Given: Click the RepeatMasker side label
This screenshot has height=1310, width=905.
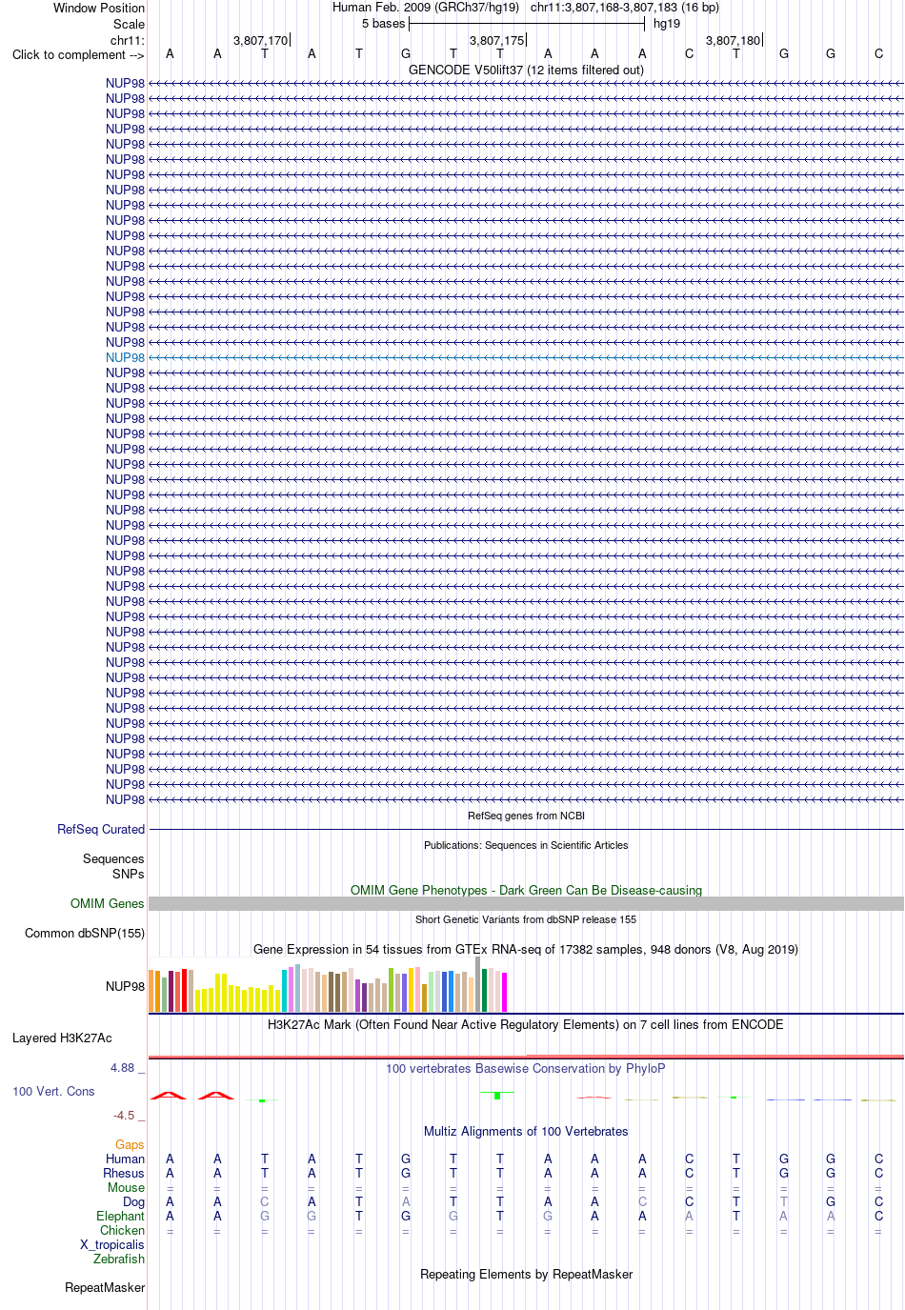Looking at the screenshot, I should click(x=105, y=1287).
